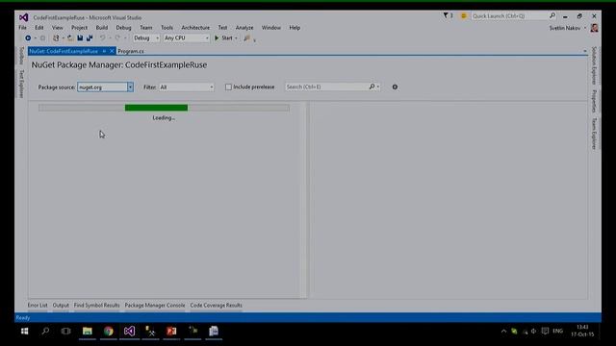Screen dimensions: 616x346
Task: Open the Find Symbol Results tab
Action: pos(96,305)
